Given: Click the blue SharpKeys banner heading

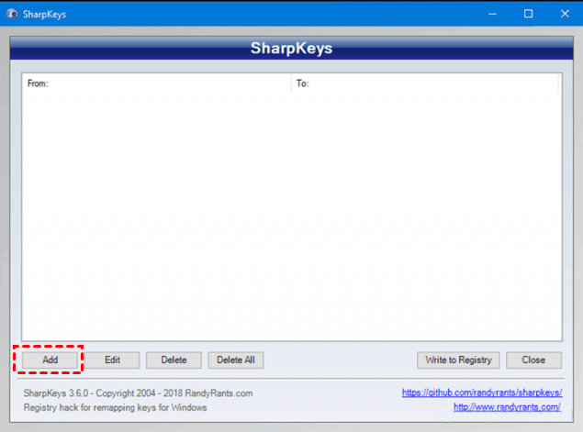Looking at the screenshot, I should point(292,49).
